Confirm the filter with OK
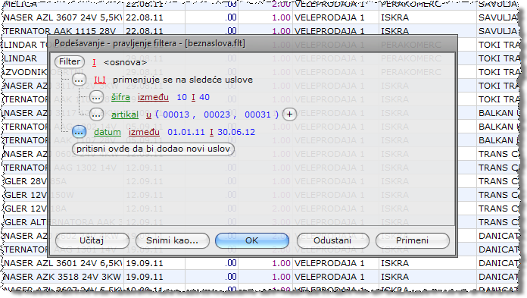This screenshot has height=298, width=527. click(251, 241)
